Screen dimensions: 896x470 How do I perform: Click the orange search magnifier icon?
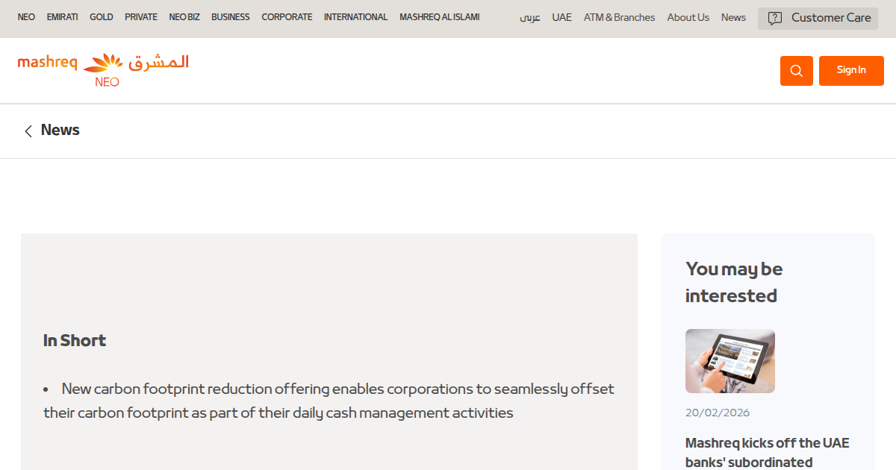tap(796, 71)
